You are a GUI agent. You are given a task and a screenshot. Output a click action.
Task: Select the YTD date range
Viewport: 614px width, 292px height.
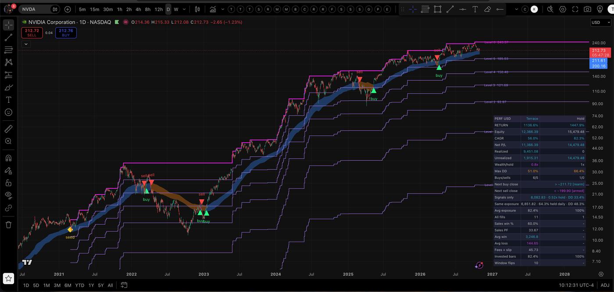[79, 285]
